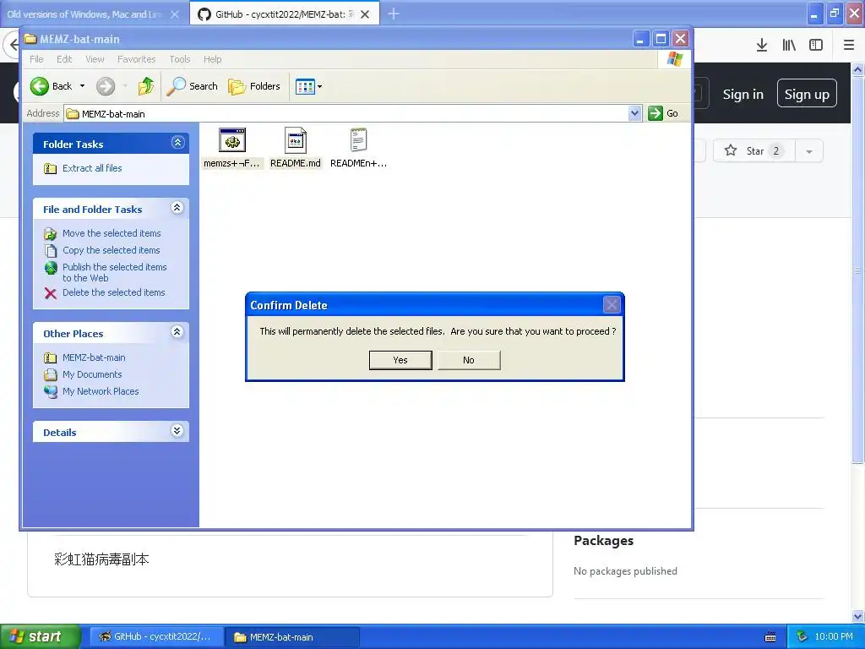Collapse the Folder Tasks panel
The width and height of the screenshot is (865, 649).
point(177,143)
